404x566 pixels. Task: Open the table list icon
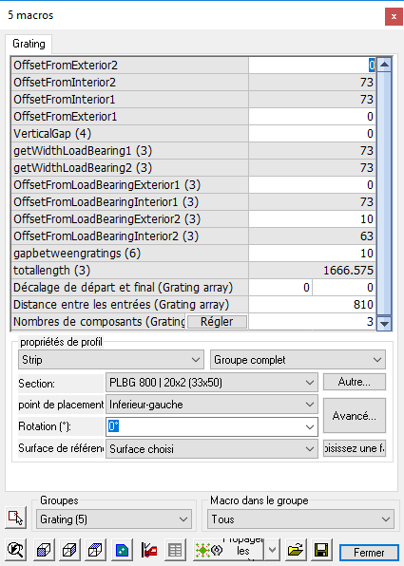[175, 550]
